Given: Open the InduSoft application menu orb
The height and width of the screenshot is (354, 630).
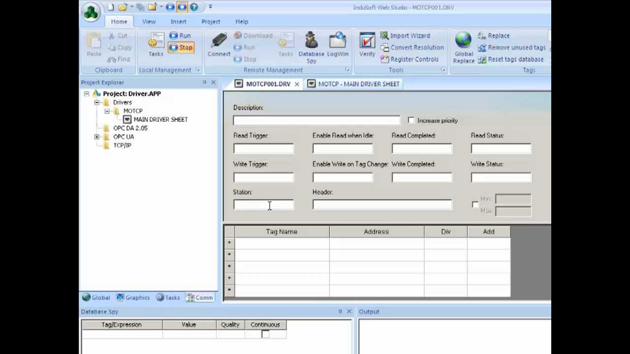Looking at the screenshot, I should click(92, 12).
